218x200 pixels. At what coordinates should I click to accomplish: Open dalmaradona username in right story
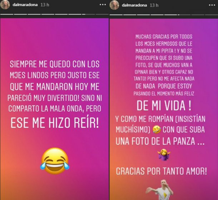pyautogui.click(x=134, y=5)
